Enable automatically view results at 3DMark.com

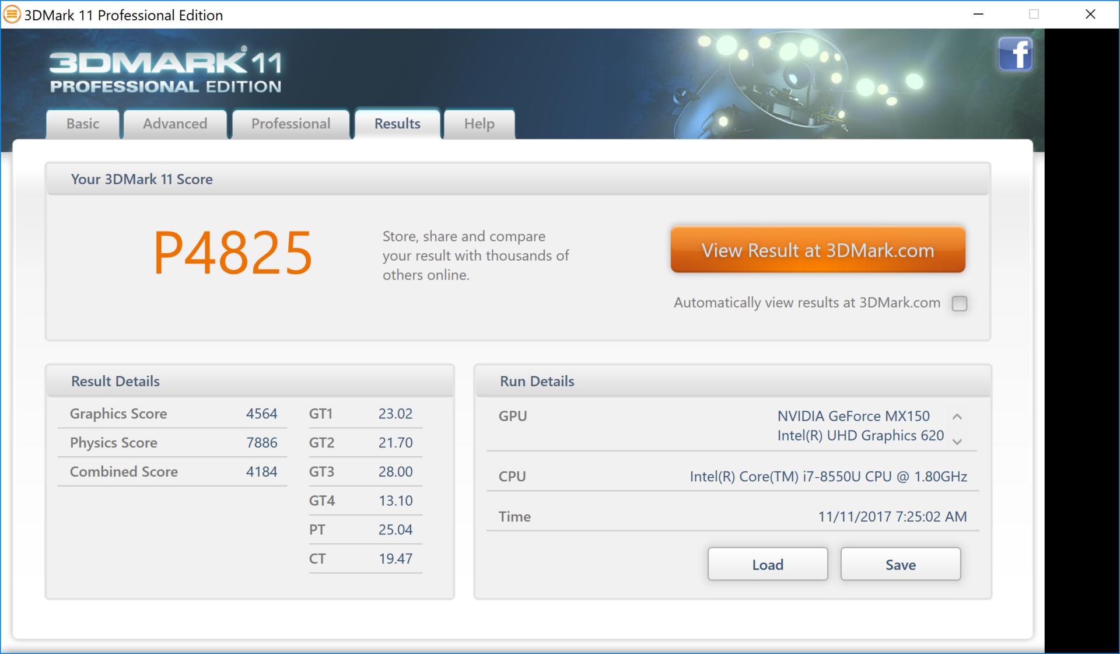959,303
